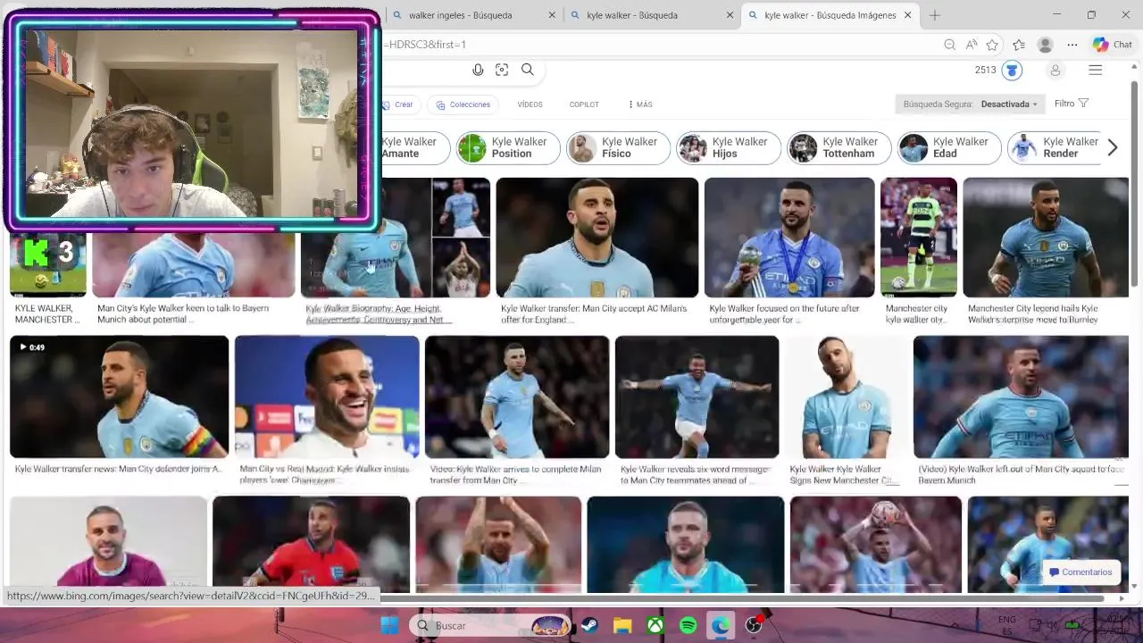Open Colecciones button

point(463,104)
